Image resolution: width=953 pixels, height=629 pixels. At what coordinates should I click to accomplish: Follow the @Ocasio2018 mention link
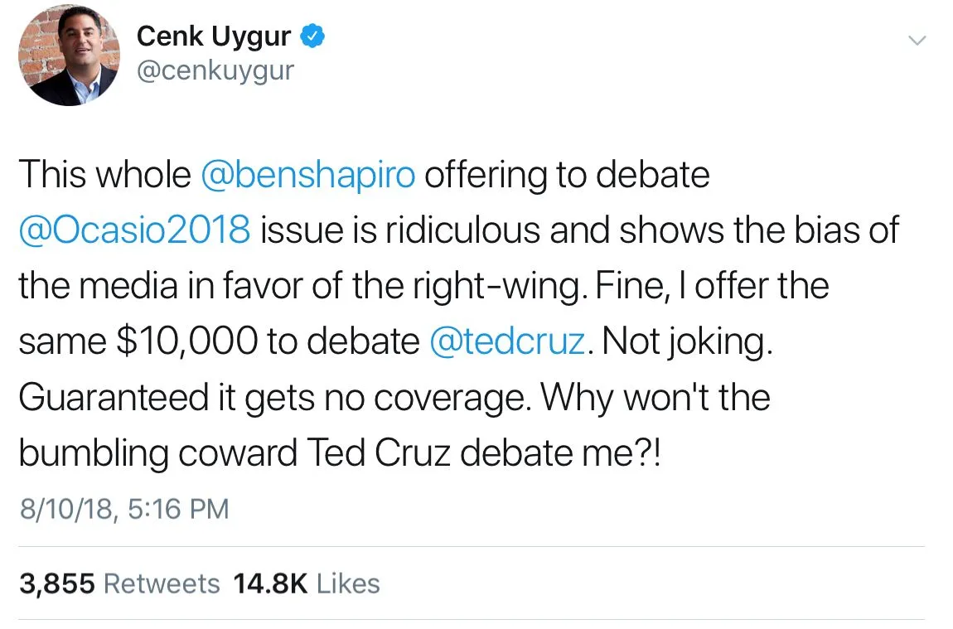(x=134, y=230)
